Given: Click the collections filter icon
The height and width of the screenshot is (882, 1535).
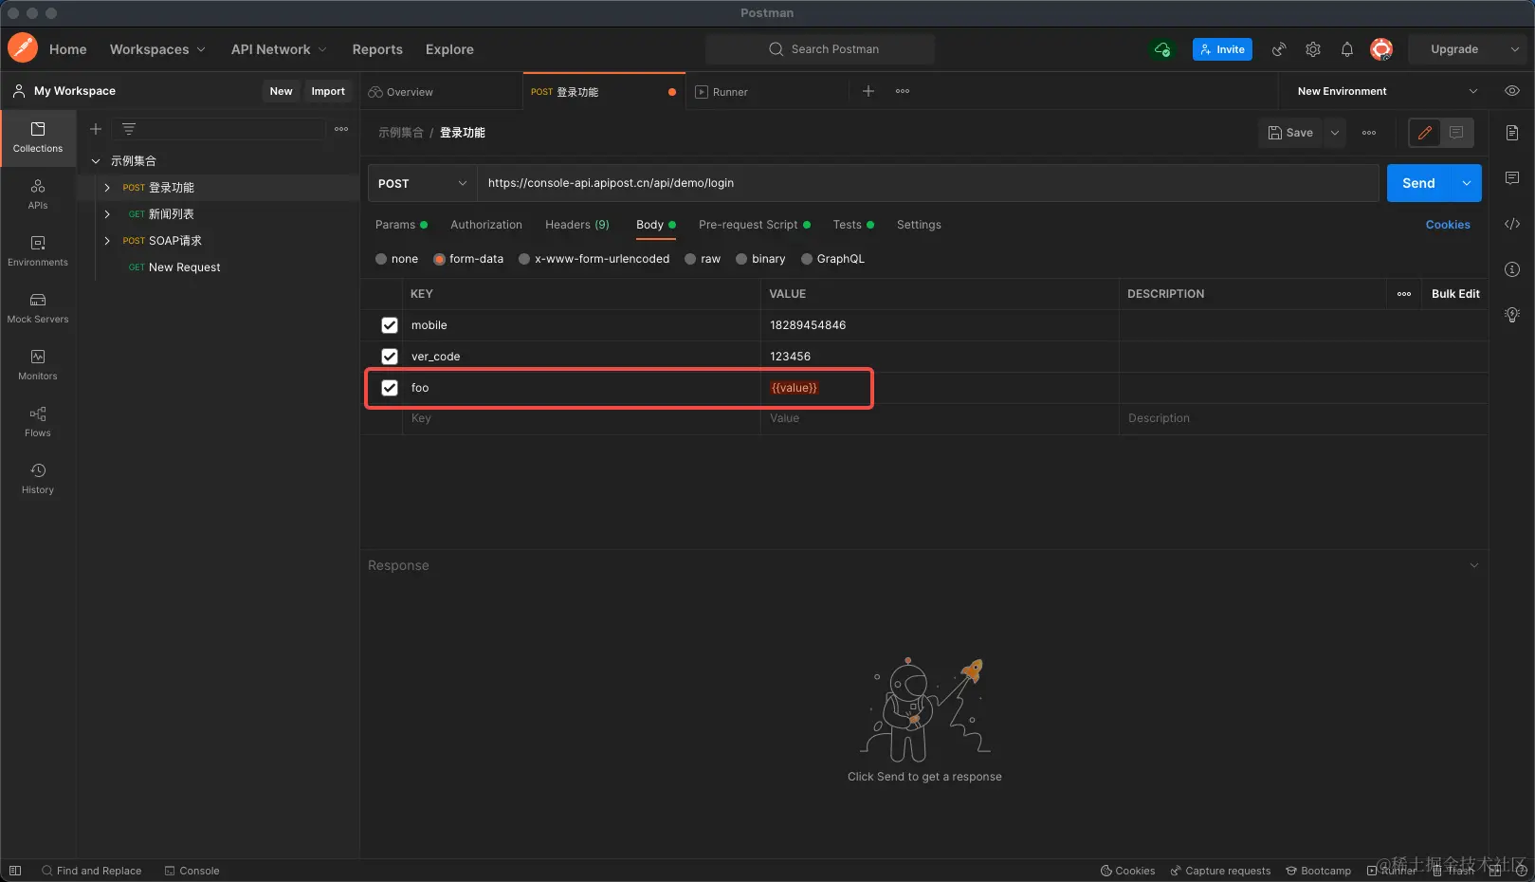Looking at the screenshot, I should (129, 129).
